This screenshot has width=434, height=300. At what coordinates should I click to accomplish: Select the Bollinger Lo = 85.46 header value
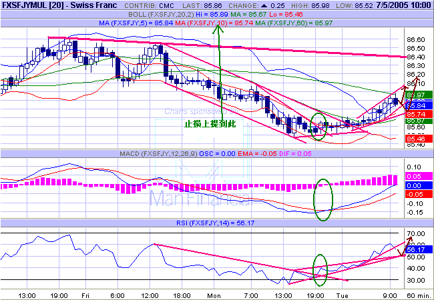coord(286,15)
